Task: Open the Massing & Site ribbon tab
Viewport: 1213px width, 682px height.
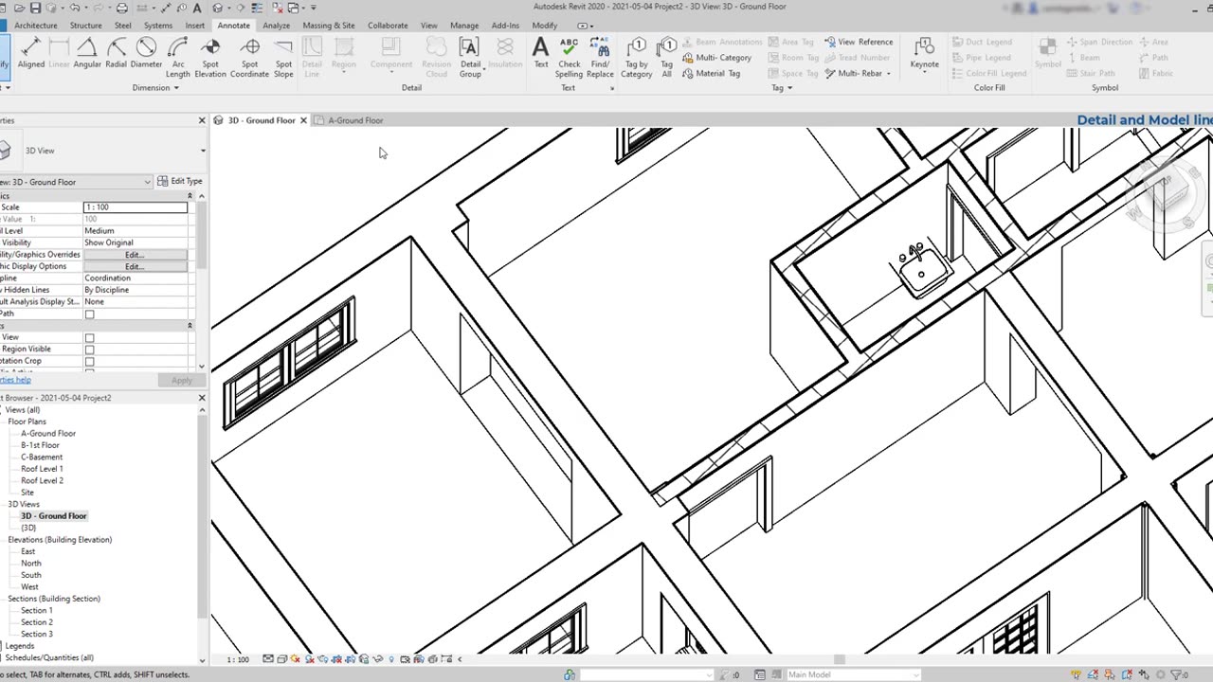Action: [x=329, y=26]
